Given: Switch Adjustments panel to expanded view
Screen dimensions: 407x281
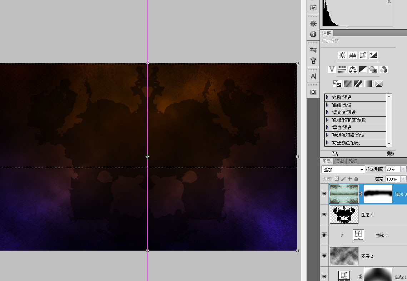Looking at the screenshot, I should coord(335,154).
